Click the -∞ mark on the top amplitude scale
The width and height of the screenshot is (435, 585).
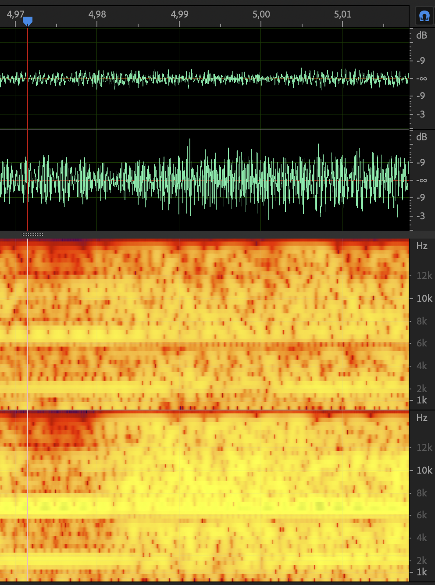421,79
